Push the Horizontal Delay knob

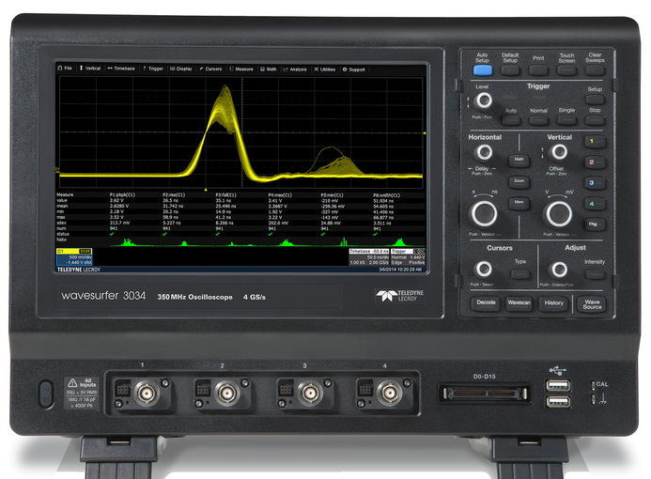point(484,152)
